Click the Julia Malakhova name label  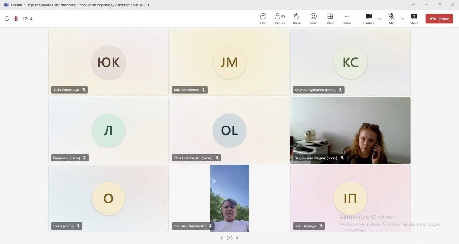pos(186,90)
